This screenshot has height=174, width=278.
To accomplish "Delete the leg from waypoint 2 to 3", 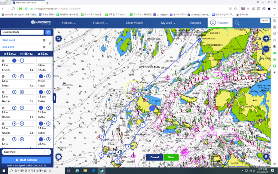I will click(3, 92).
